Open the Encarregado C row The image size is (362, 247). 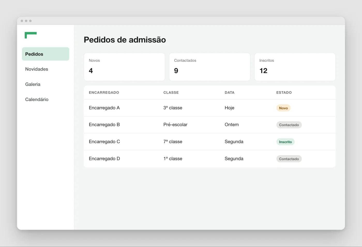[210, 142]
